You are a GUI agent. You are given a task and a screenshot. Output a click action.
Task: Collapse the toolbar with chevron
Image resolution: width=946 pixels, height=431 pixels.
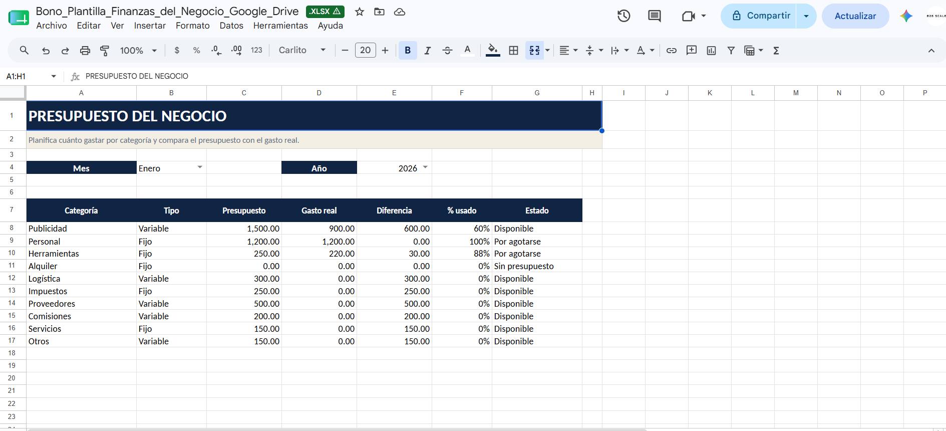click(x=931, y=50)
